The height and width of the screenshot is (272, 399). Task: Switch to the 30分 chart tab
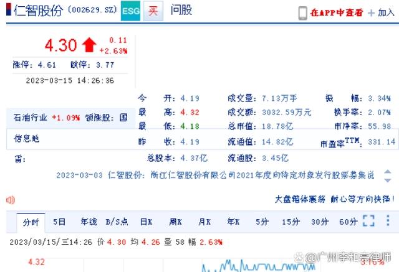(320, 222)
